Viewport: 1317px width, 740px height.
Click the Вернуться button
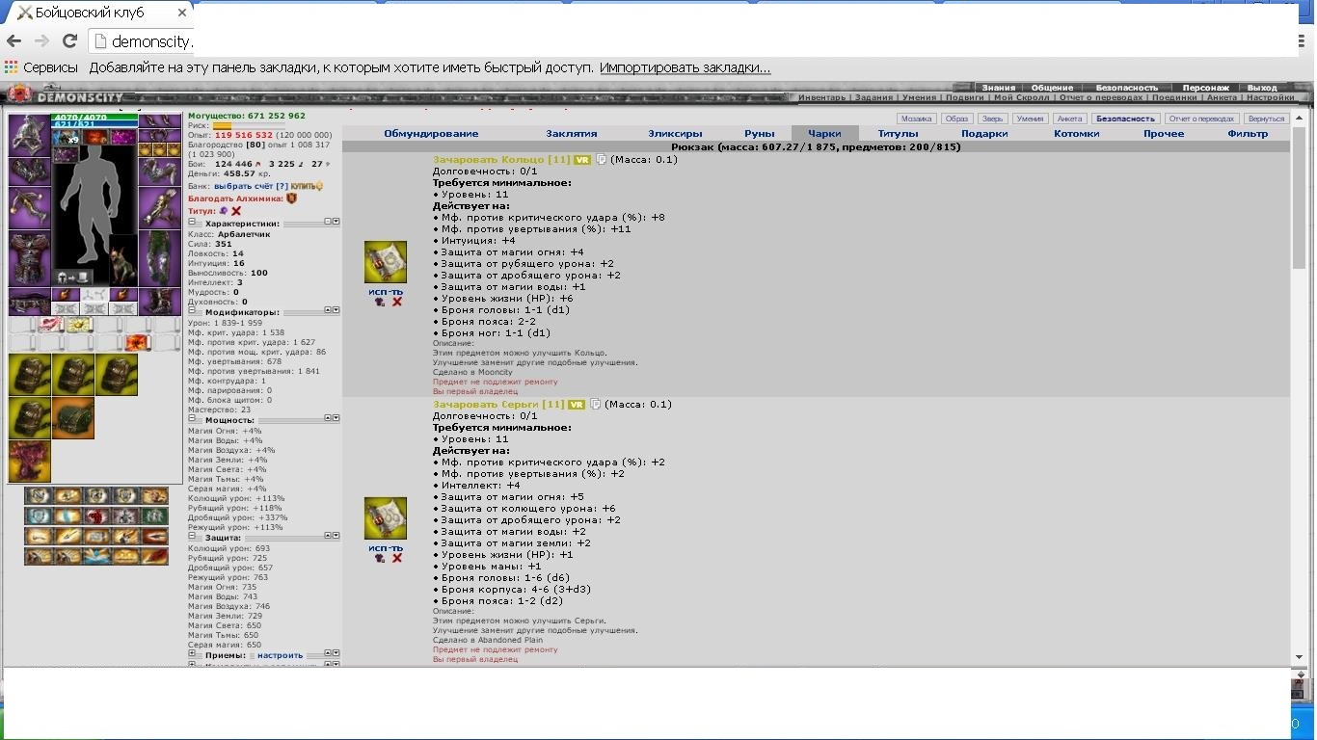tap(1265, 119)
